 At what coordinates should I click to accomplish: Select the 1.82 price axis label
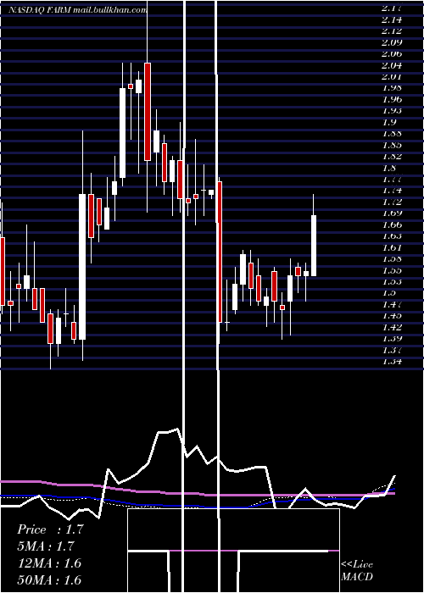tap(392, 156)
